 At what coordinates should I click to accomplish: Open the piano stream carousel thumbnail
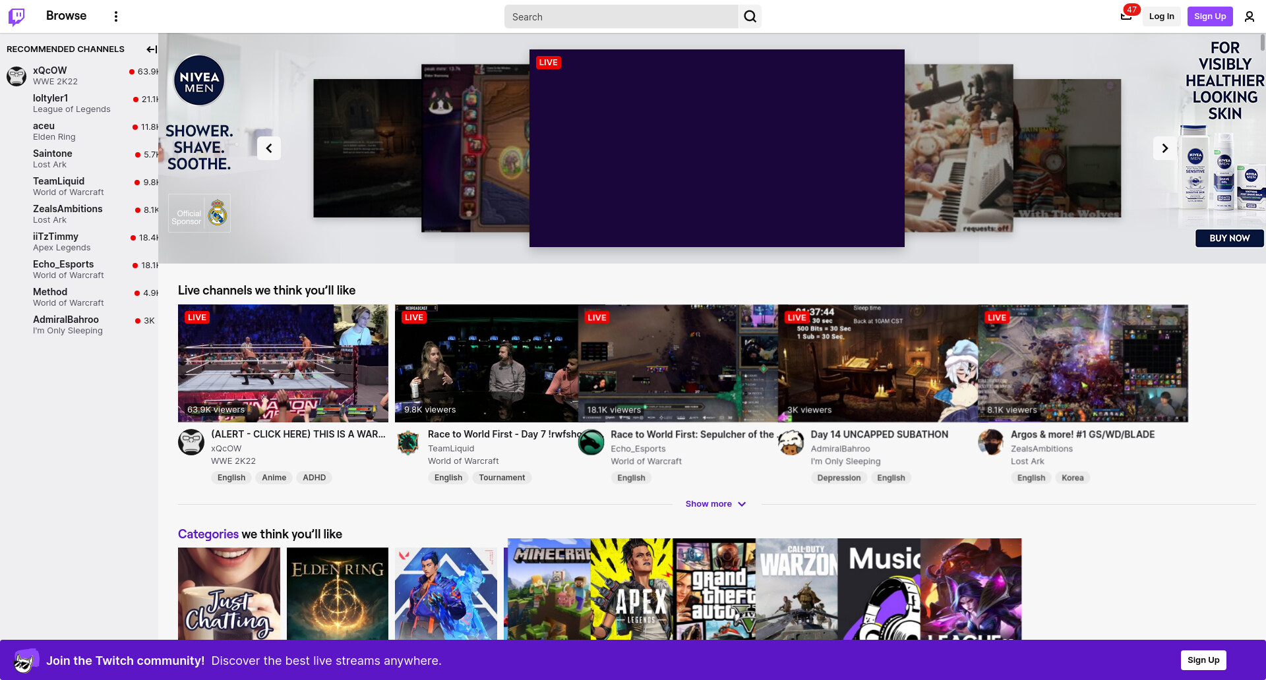pyautogui.click(x=959, y=148)
